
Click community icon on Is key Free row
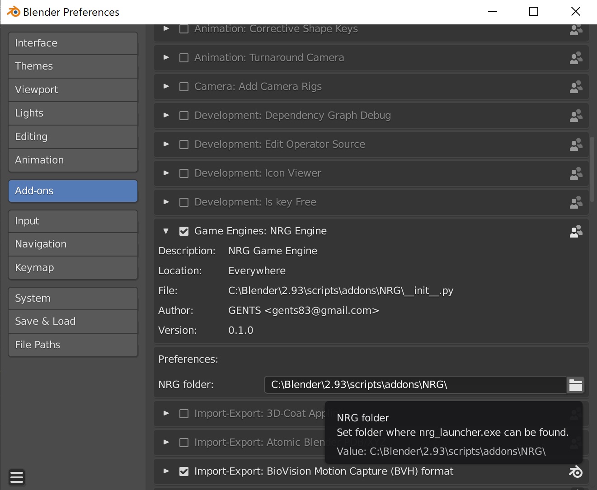tap(576, 202)
